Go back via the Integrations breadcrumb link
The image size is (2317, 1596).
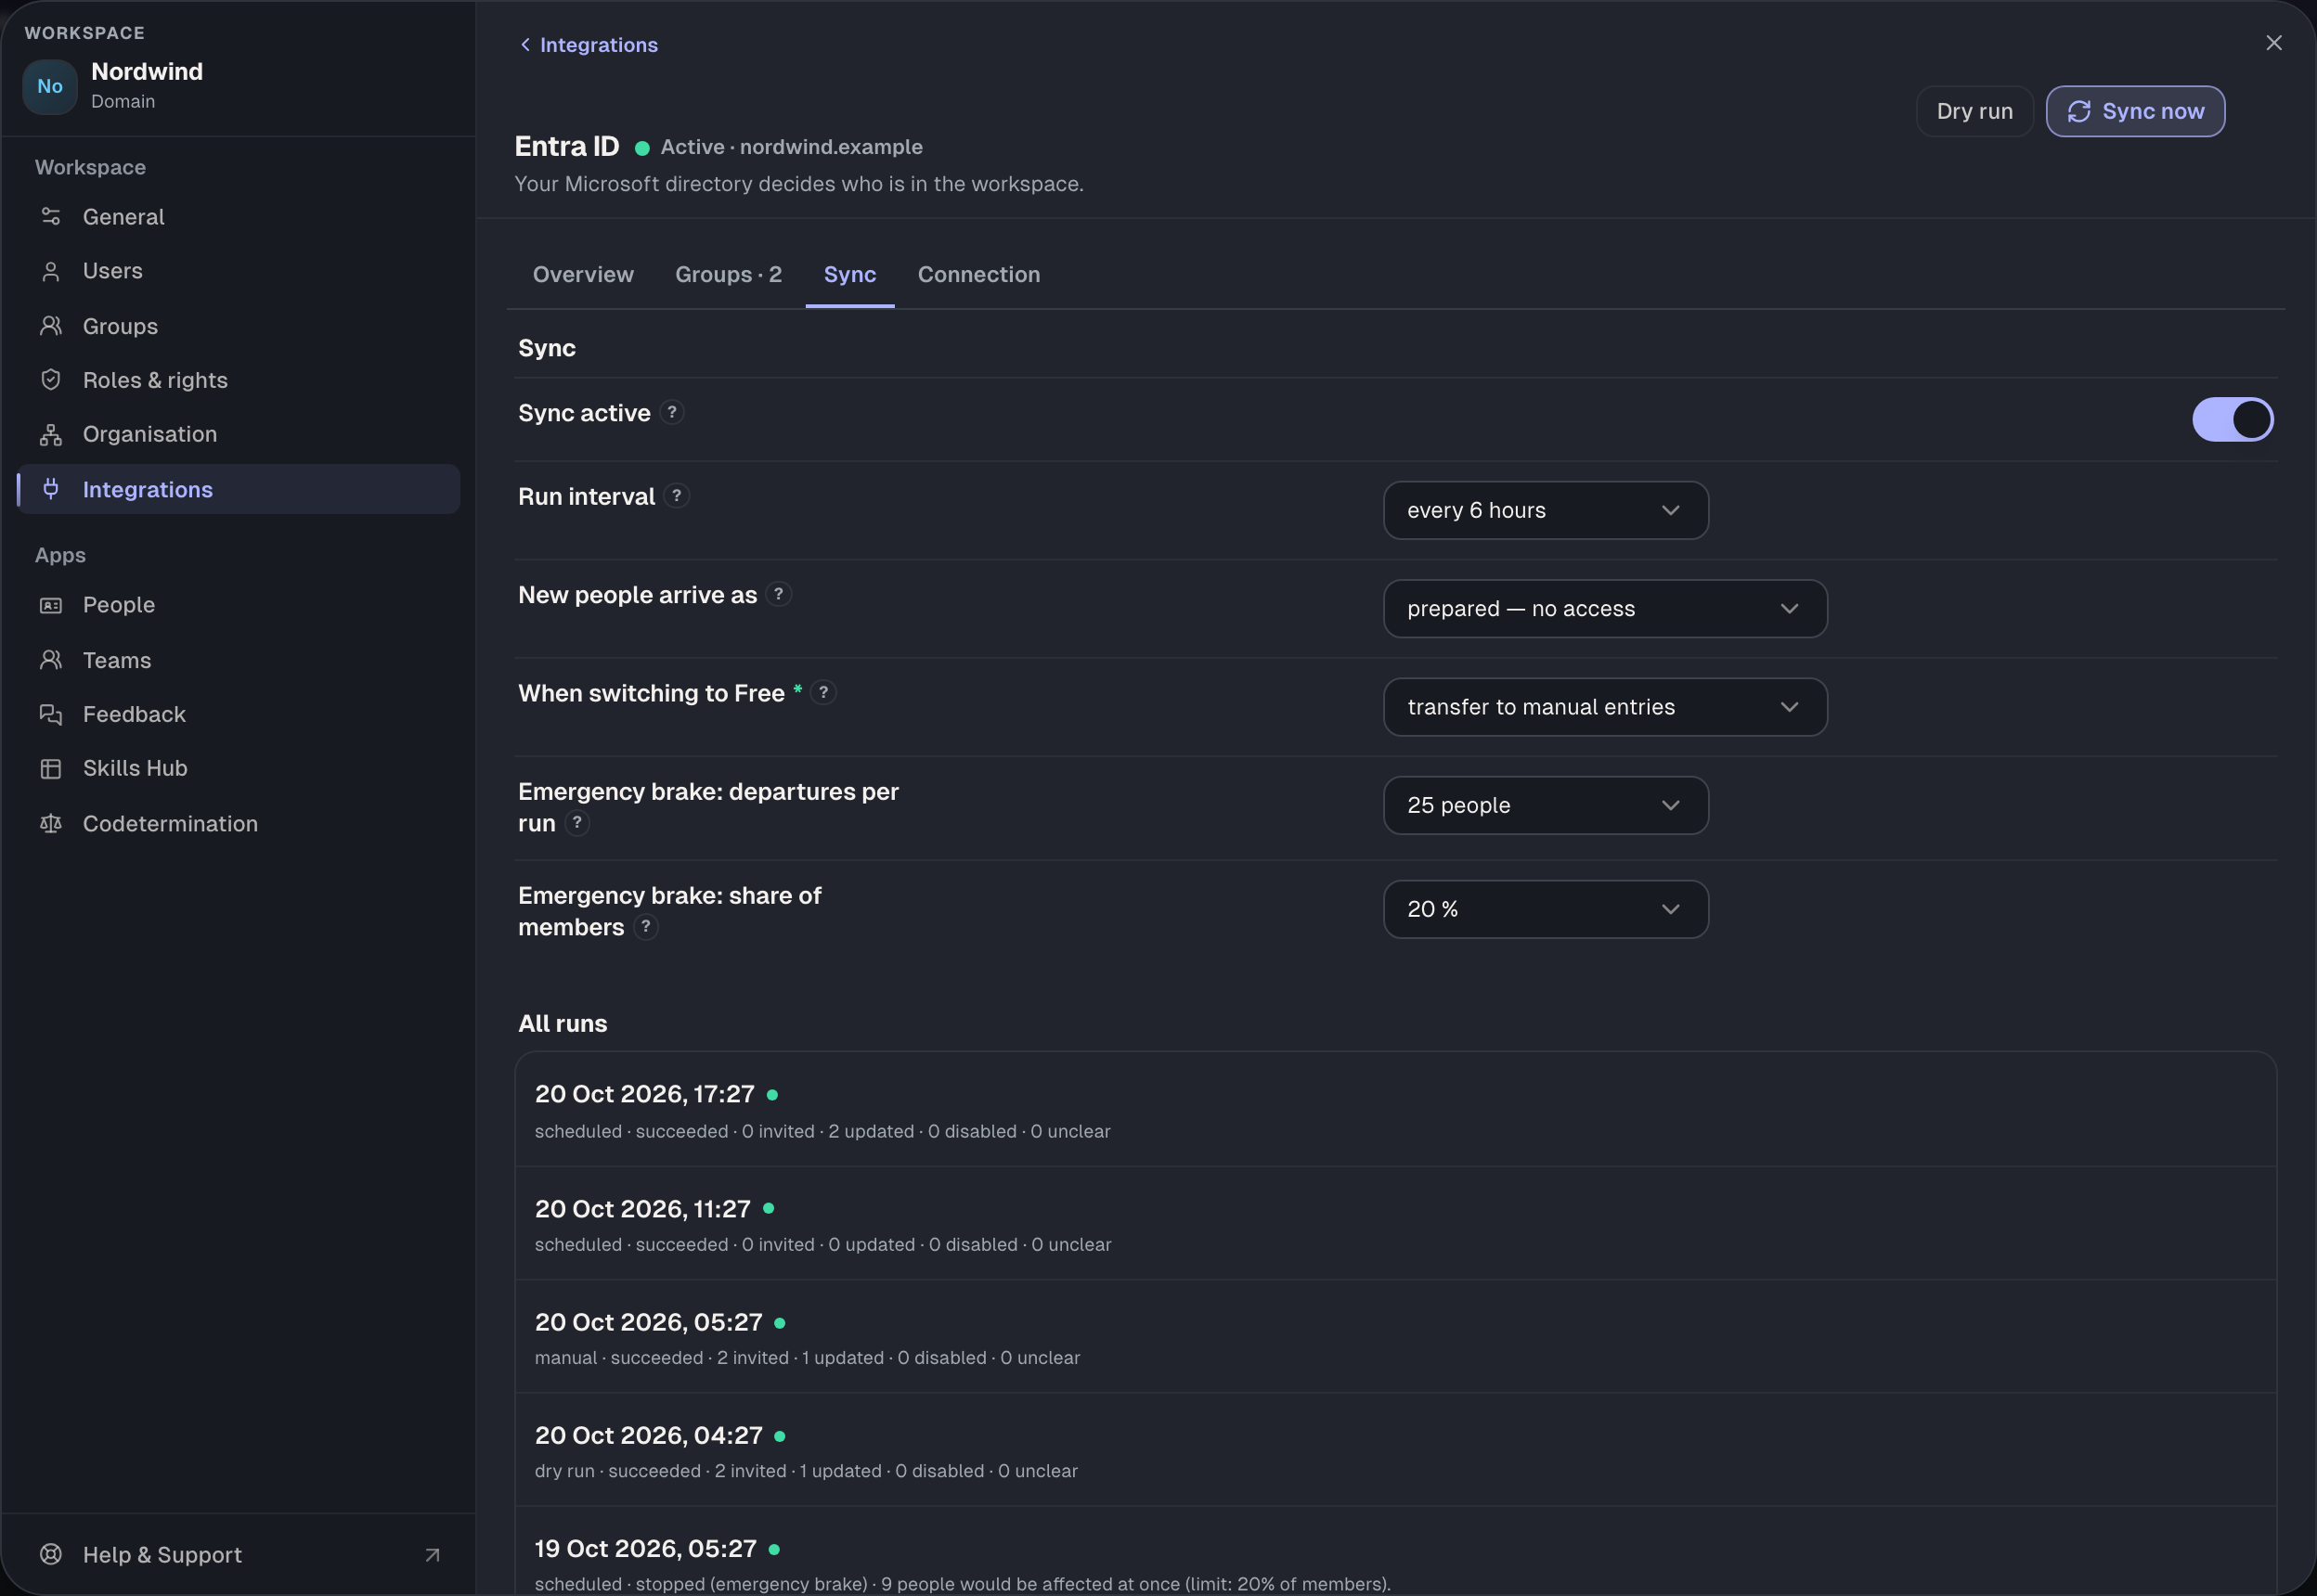pos(589,45)
